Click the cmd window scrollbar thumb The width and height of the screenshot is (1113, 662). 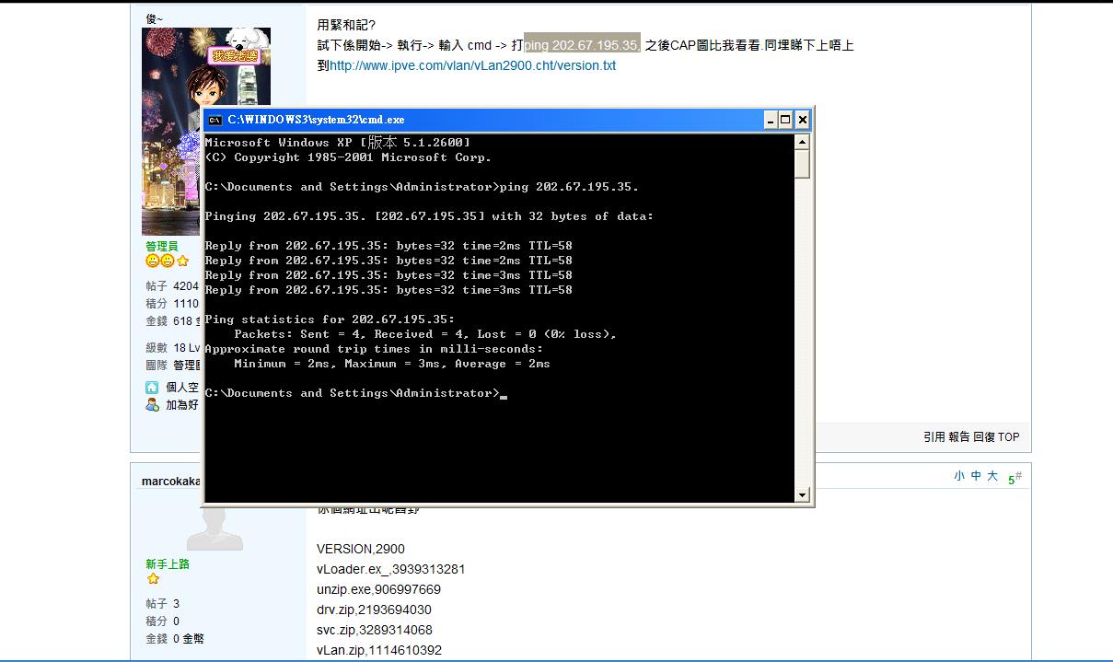coord(802,164)
